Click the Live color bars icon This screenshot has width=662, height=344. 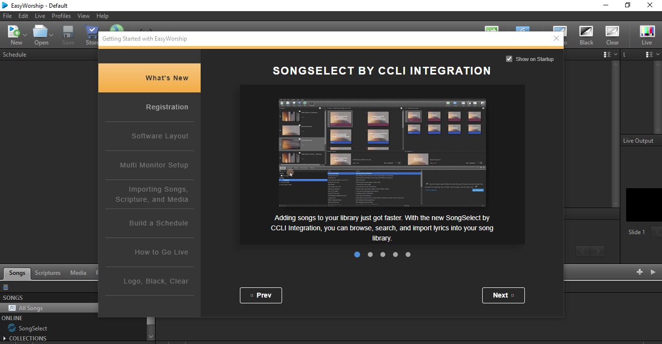tap(647, 31)
